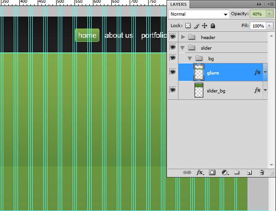Hide the slider group
This screenshot has height=211, width=276.
click(x=172, y=47)
